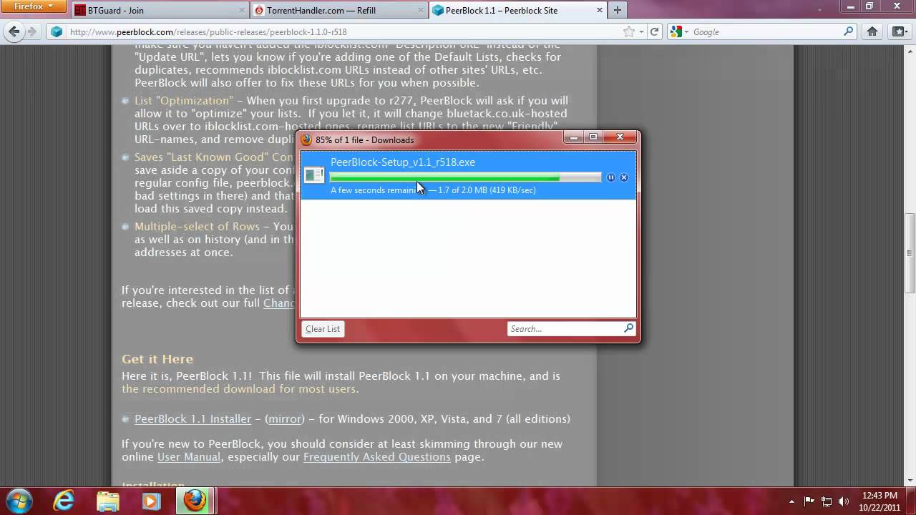Go to the Firefox home page
916x515 pixels.
(x=872, y=32)
